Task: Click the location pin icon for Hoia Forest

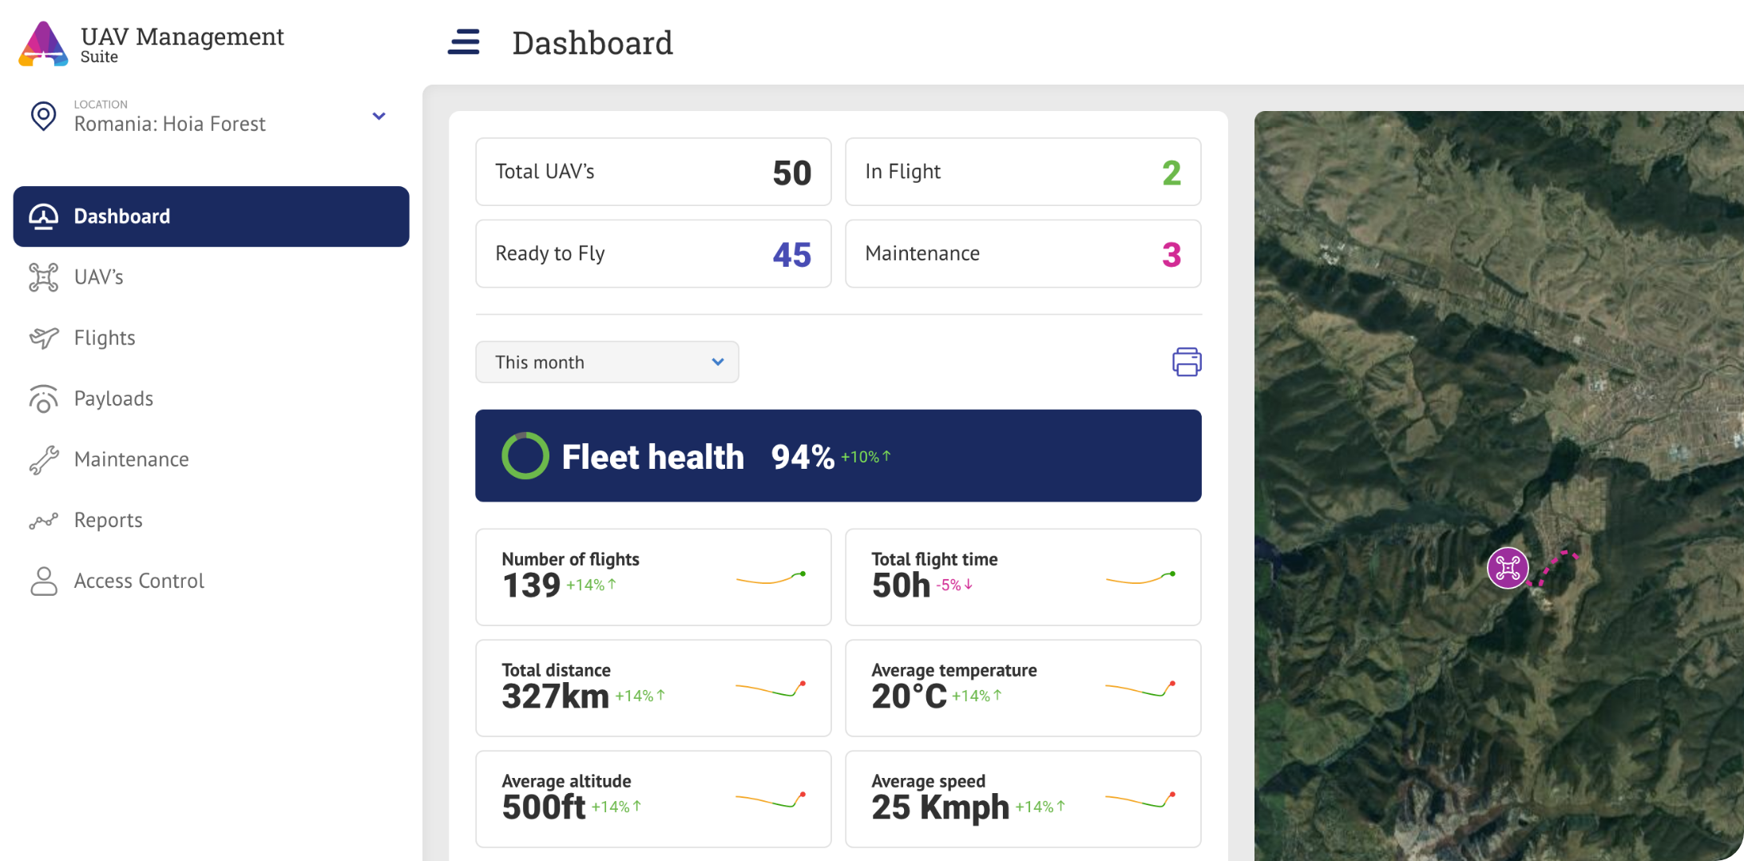Action: pyautogui.click(x=43, y=117)
